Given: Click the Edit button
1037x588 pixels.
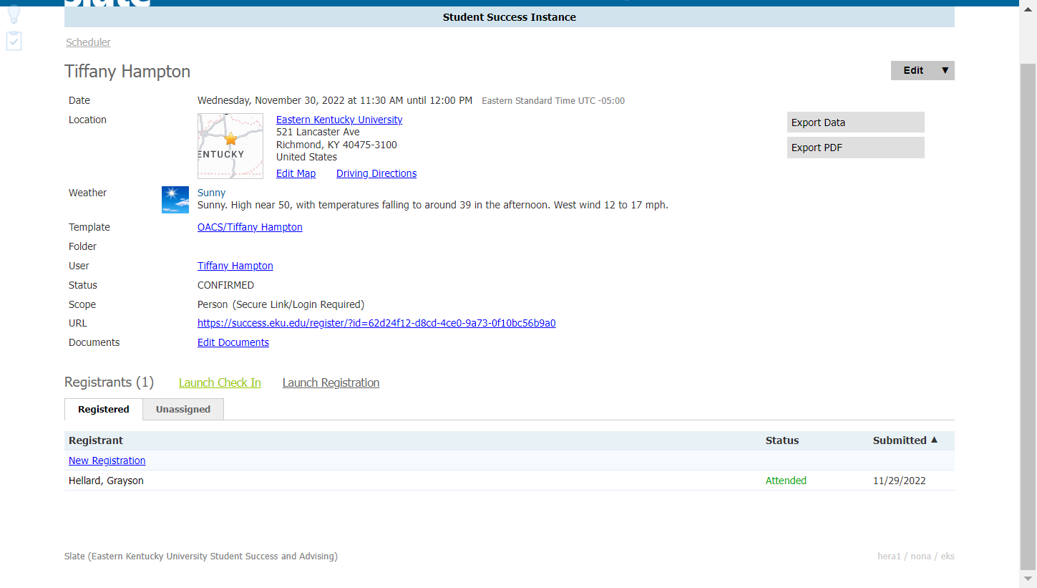Looking at the screenshot, I should click(913, 70).
